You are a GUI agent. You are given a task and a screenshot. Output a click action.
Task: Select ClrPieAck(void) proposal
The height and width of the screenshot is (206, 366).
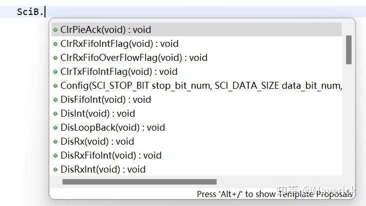(105, 30)
